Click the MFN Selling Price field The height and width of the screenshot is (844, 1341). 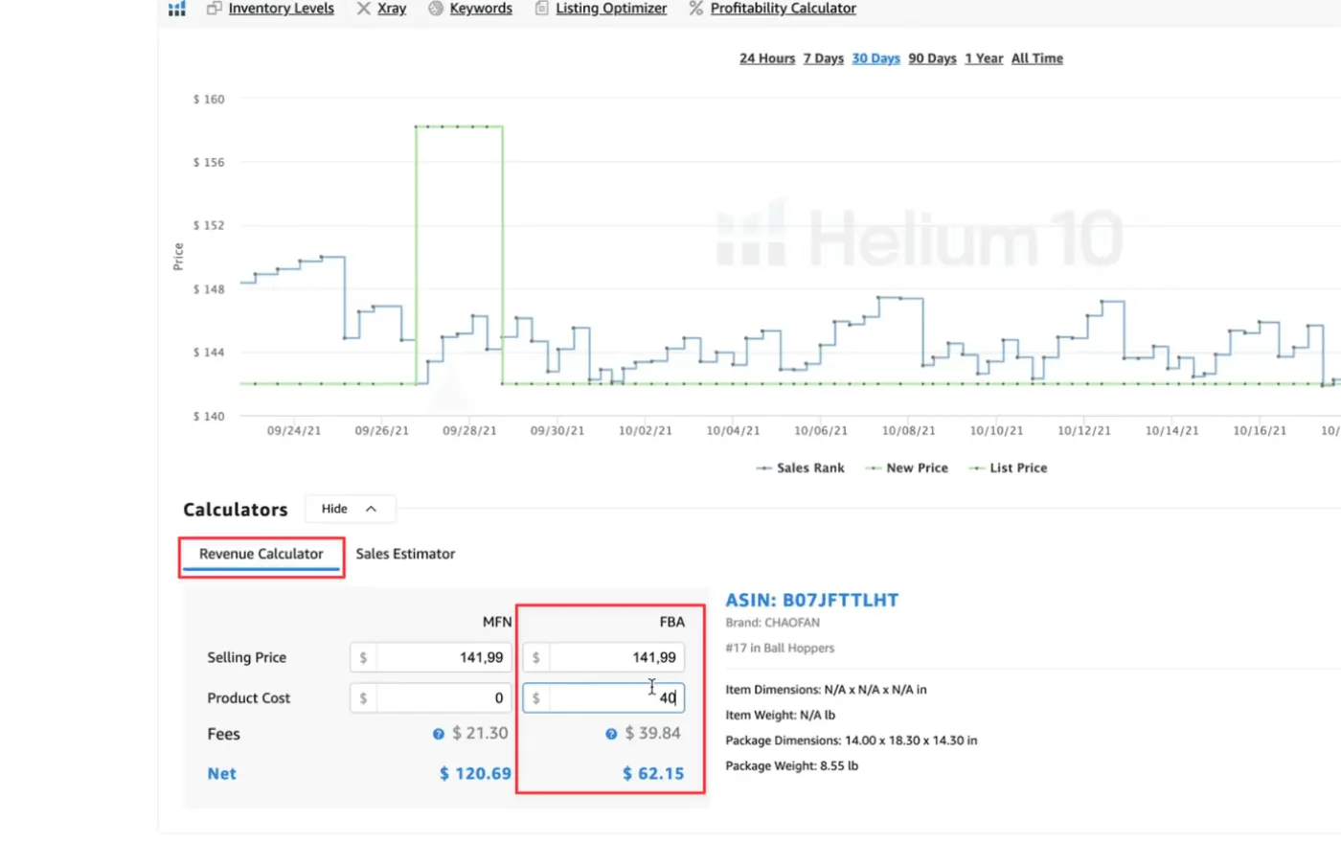pyautogui.click(x=431, y=657)
